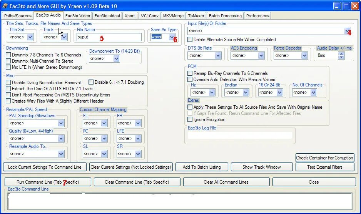Switch to the Paths/Sources tab
Screen dimensions: 361x214
18,16
